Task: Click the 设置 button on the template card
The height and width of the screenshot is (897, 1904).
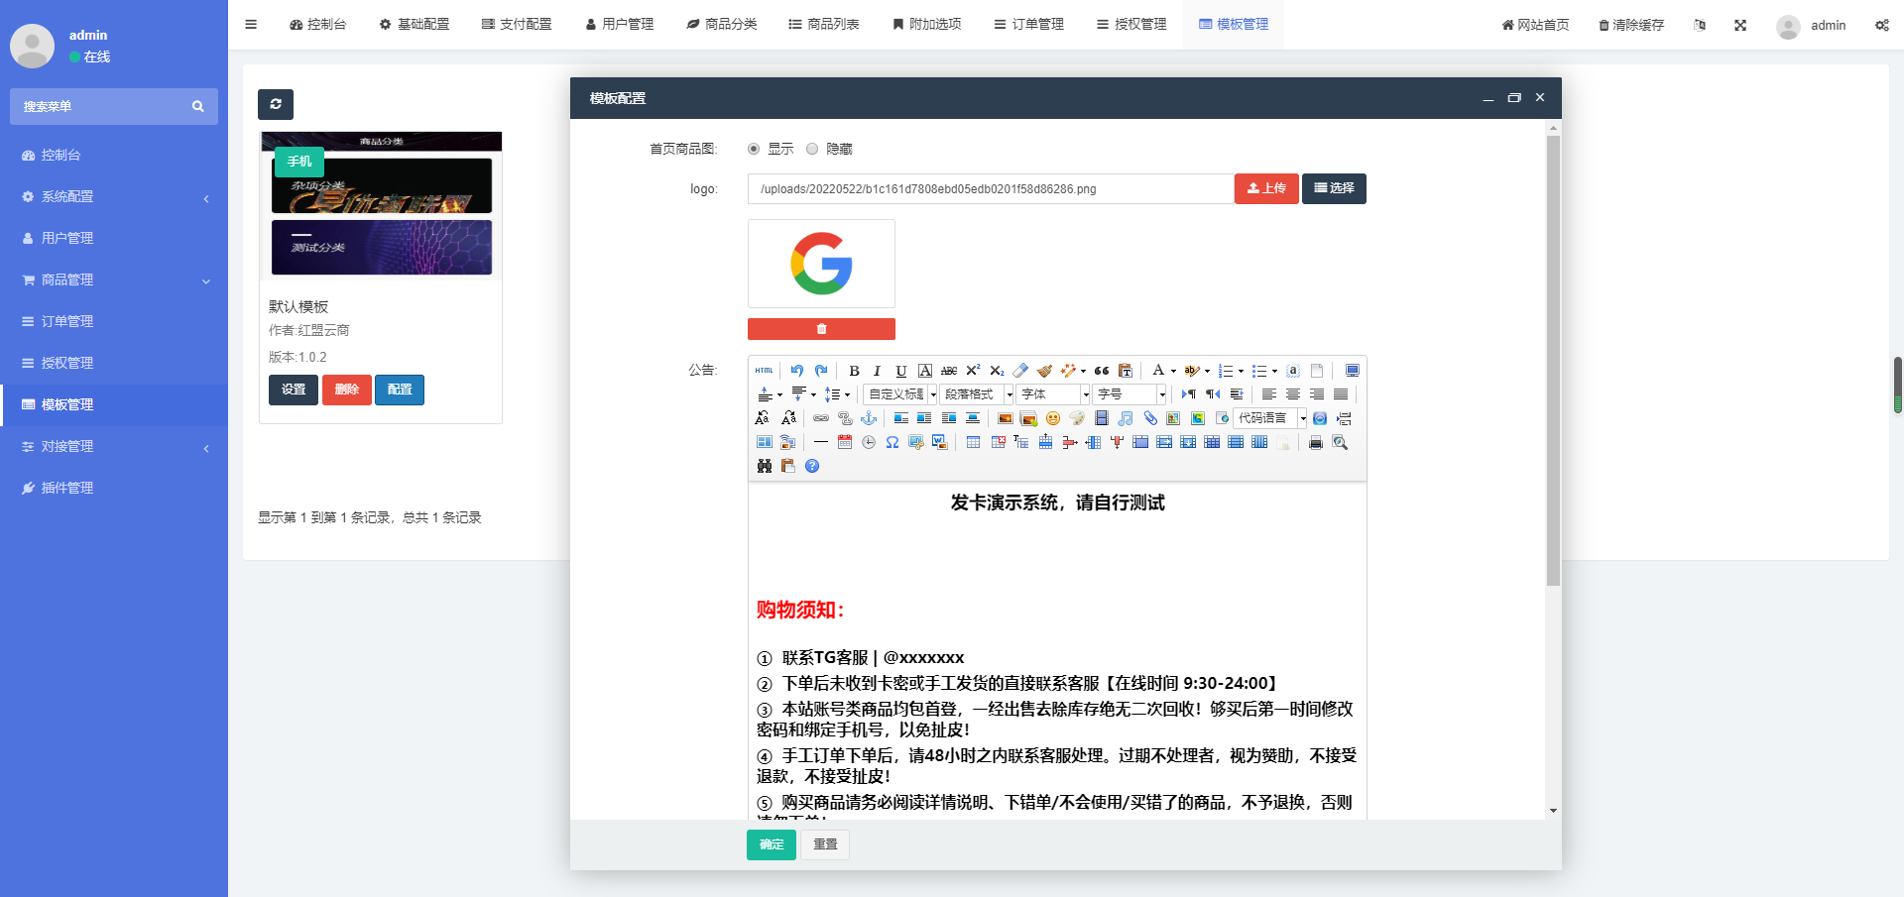Action: point(294,390)
